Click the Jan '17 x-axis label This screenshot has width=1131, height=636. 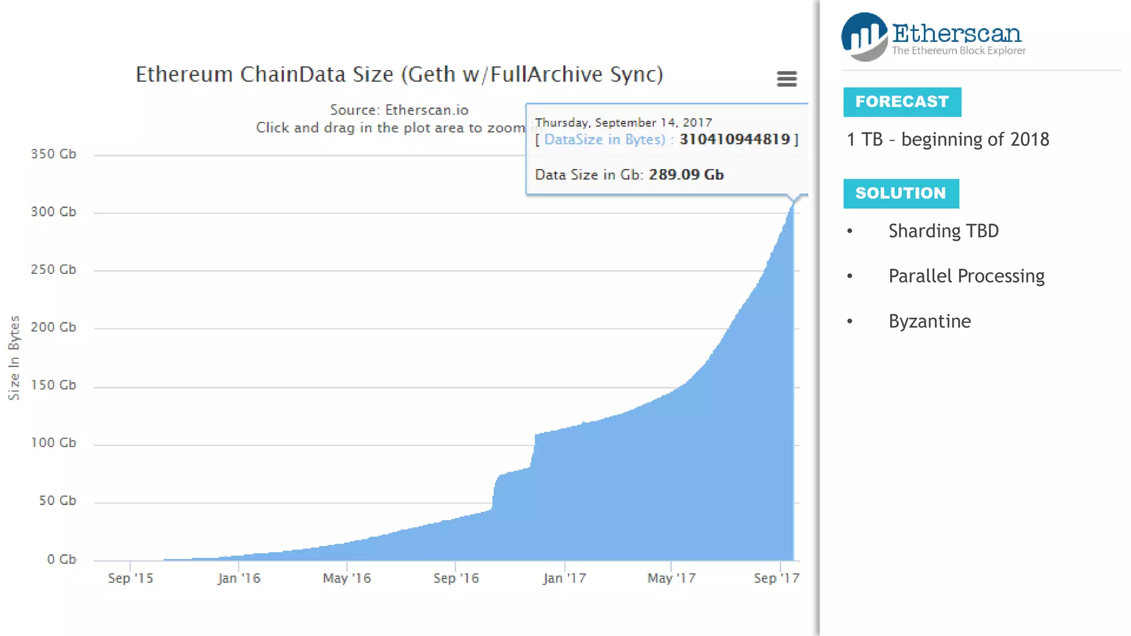[564, 578]
